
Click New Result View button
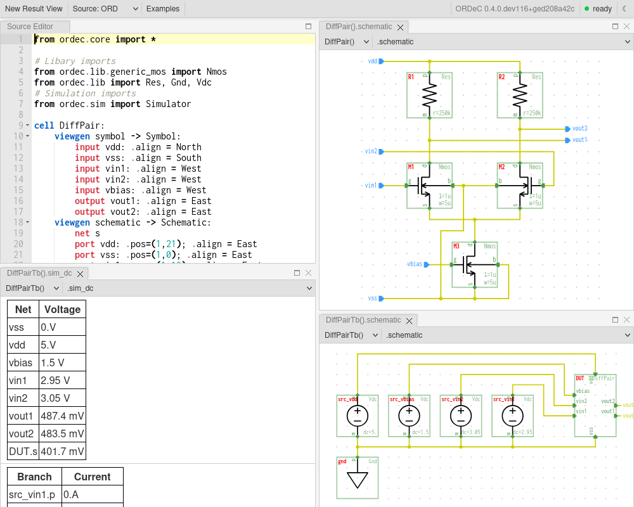pos(34,8)
